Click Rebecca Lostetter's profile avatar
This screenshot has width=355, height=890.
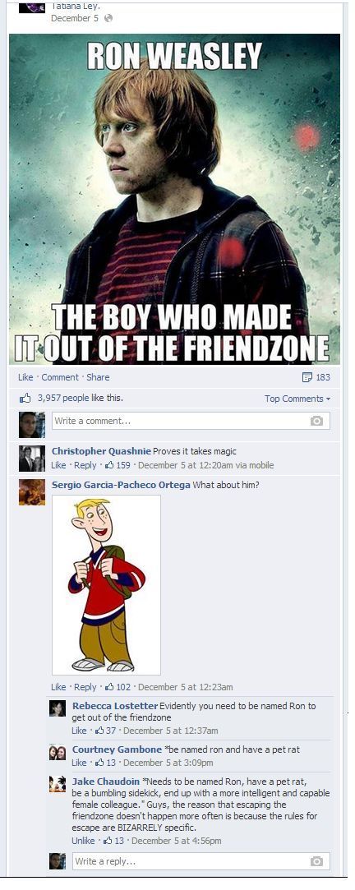pos(58,708)
